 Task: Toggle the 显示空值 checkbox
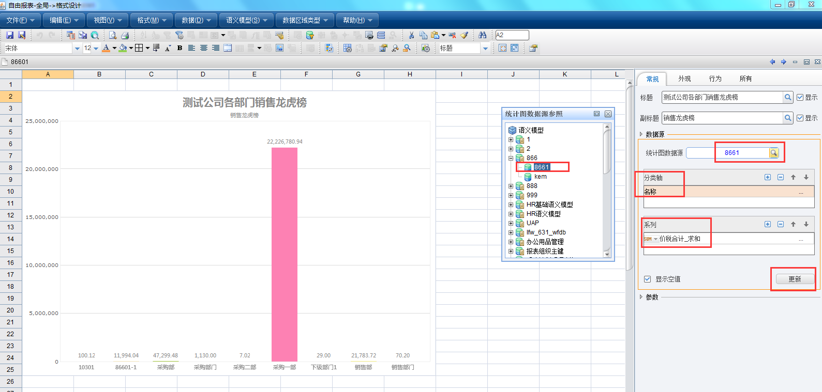point(647,279)
